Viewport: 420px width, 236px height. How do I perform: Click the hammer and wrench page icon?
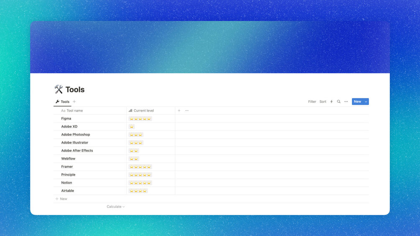tap(59, 89)
